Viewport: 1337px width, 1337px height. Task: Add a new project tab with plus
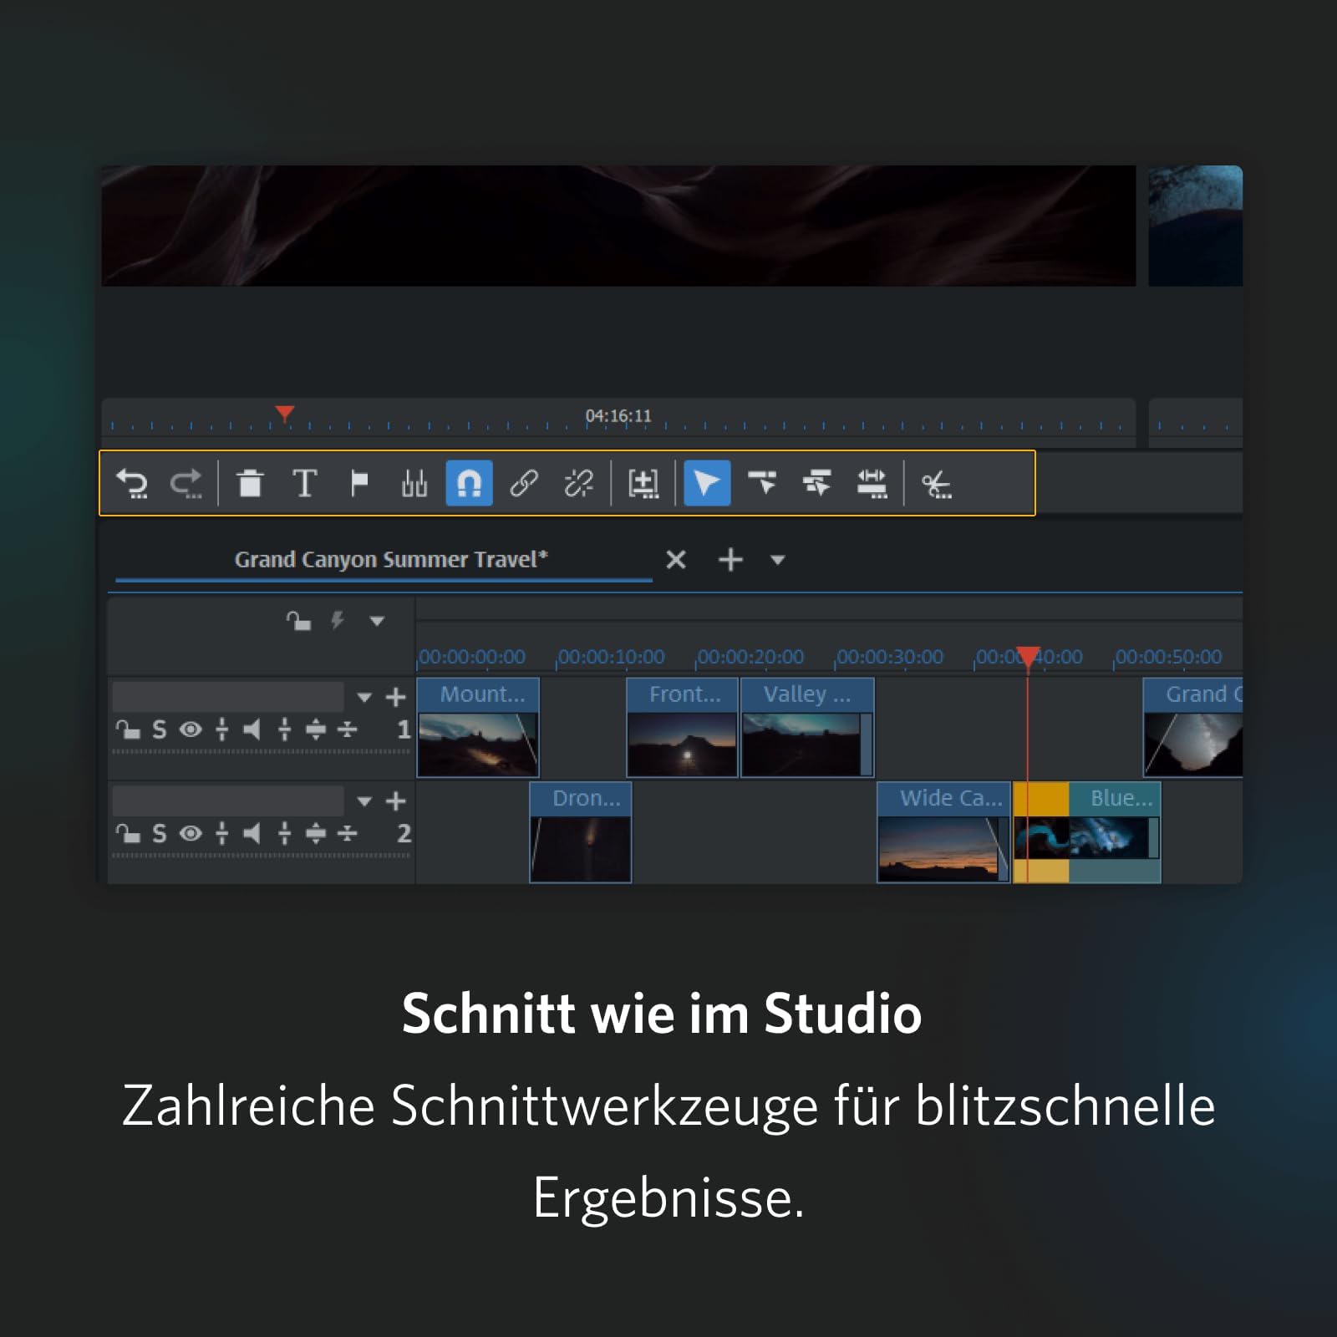(x=730, y=559)
